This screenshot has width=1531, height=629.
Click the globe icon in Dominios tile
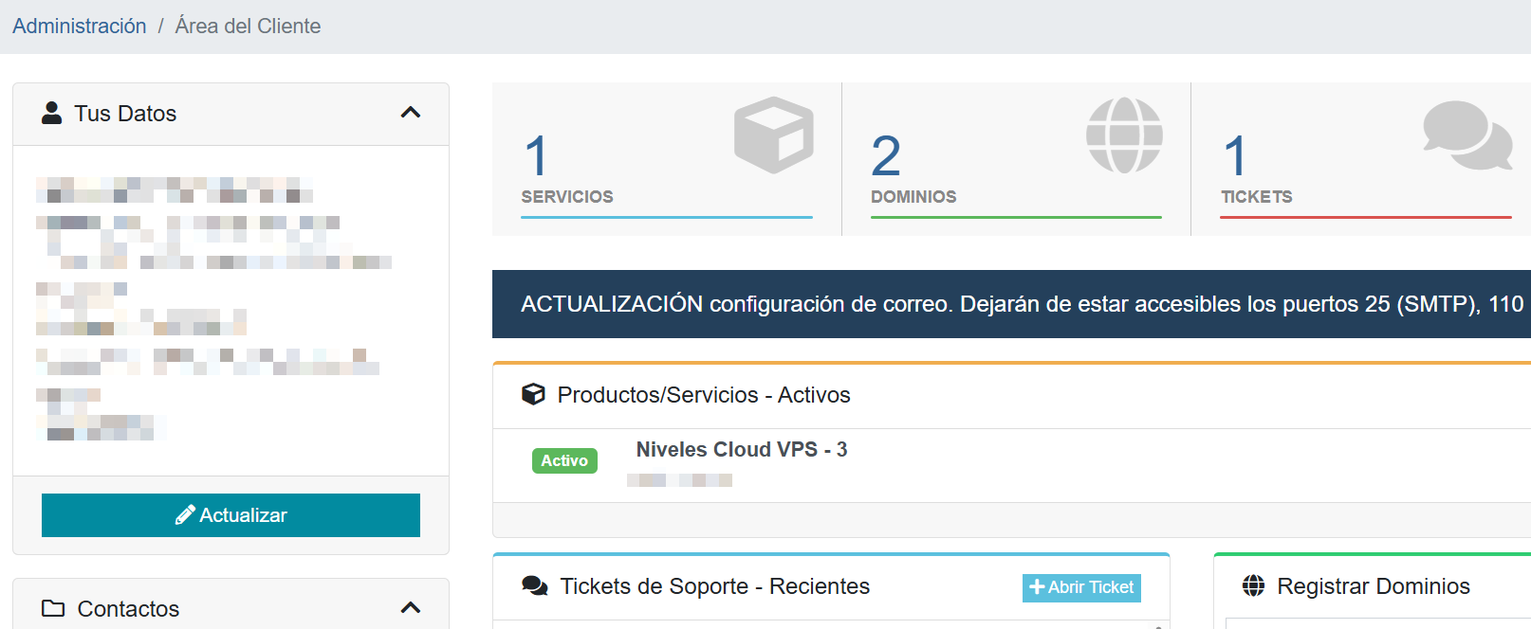(1124, 135)
